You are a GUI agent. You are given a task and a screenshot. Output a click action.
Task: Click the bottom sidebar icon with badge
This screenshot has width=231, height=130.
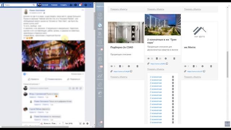pos(100,123)
